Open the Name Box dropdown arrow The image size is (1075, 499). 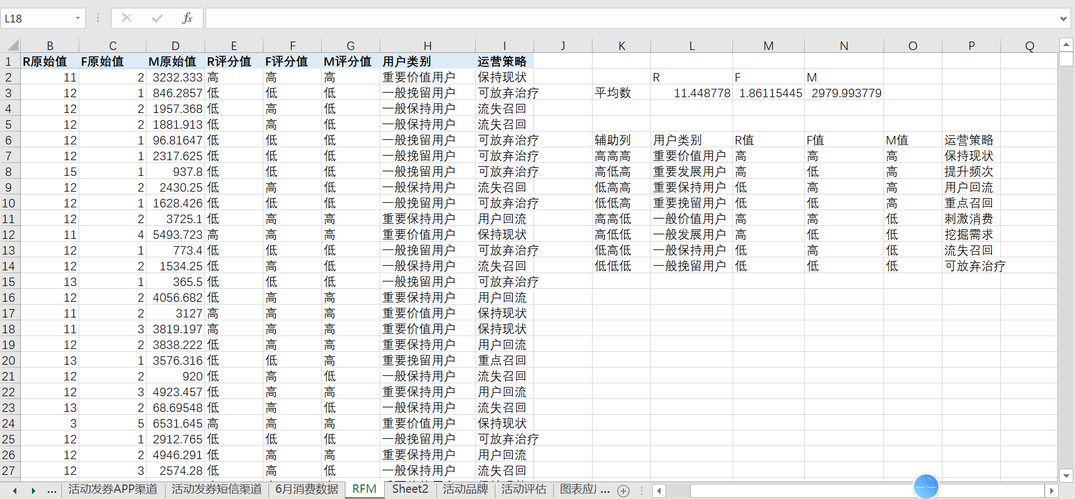coord(78,19)
